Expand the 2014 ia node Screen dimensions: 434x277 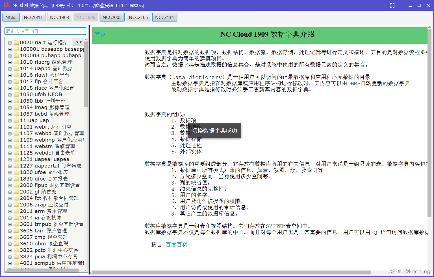tap(10, 218)
